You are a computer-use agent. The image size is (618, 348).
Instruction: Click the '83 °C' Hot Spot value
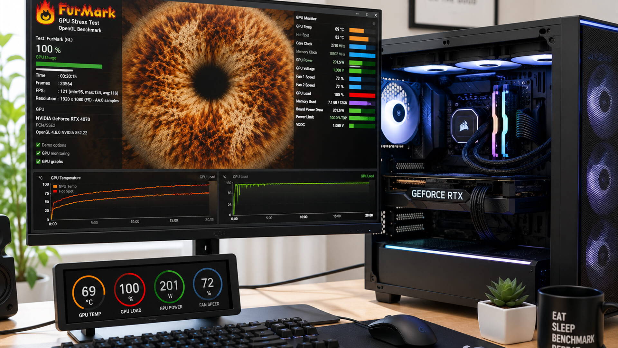coord(339,37)
